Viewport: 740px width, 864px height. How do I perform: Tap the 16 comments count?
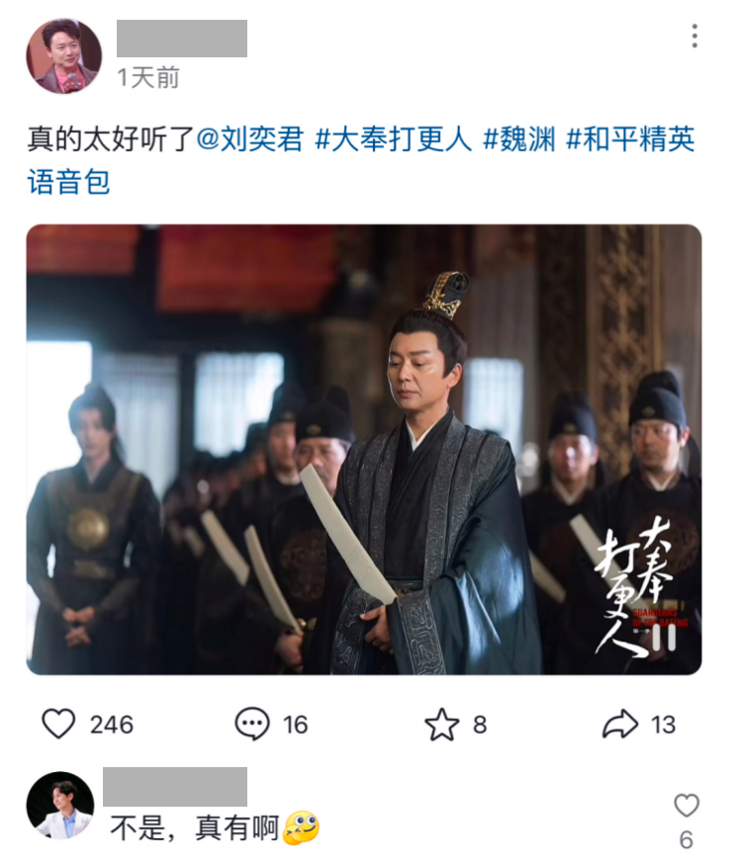295,725
